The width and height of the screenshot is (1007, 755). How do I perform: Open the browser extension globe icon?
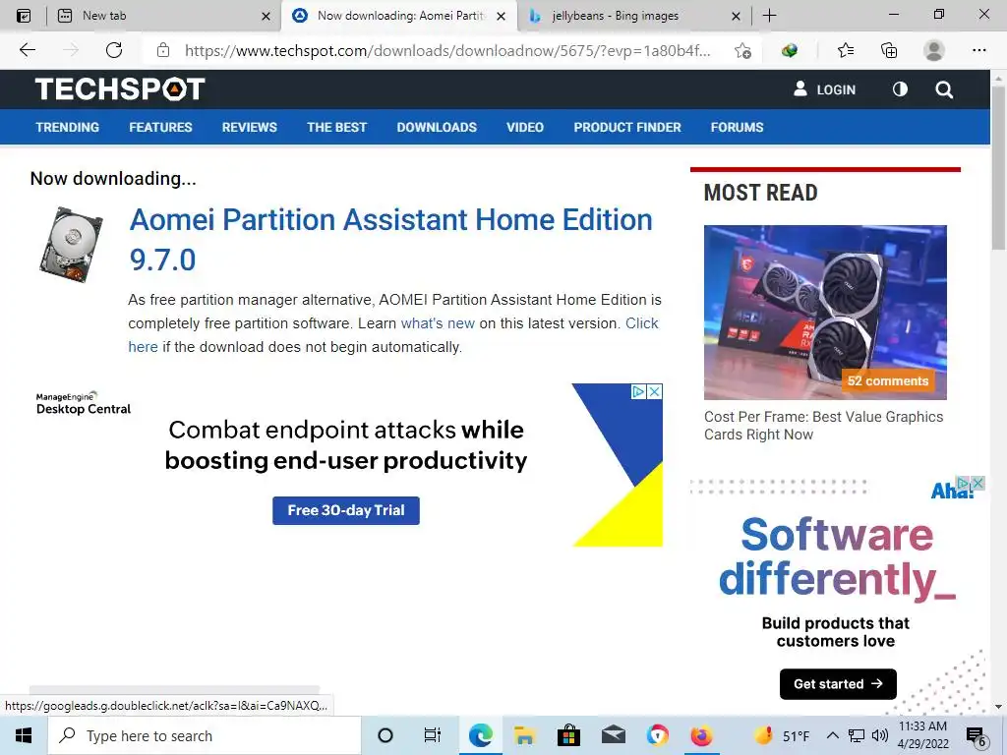790,50
